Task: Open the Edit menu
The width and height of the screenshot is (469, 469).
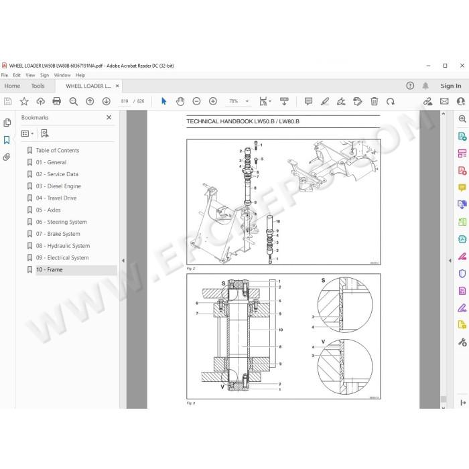Action: pos(17,75)
